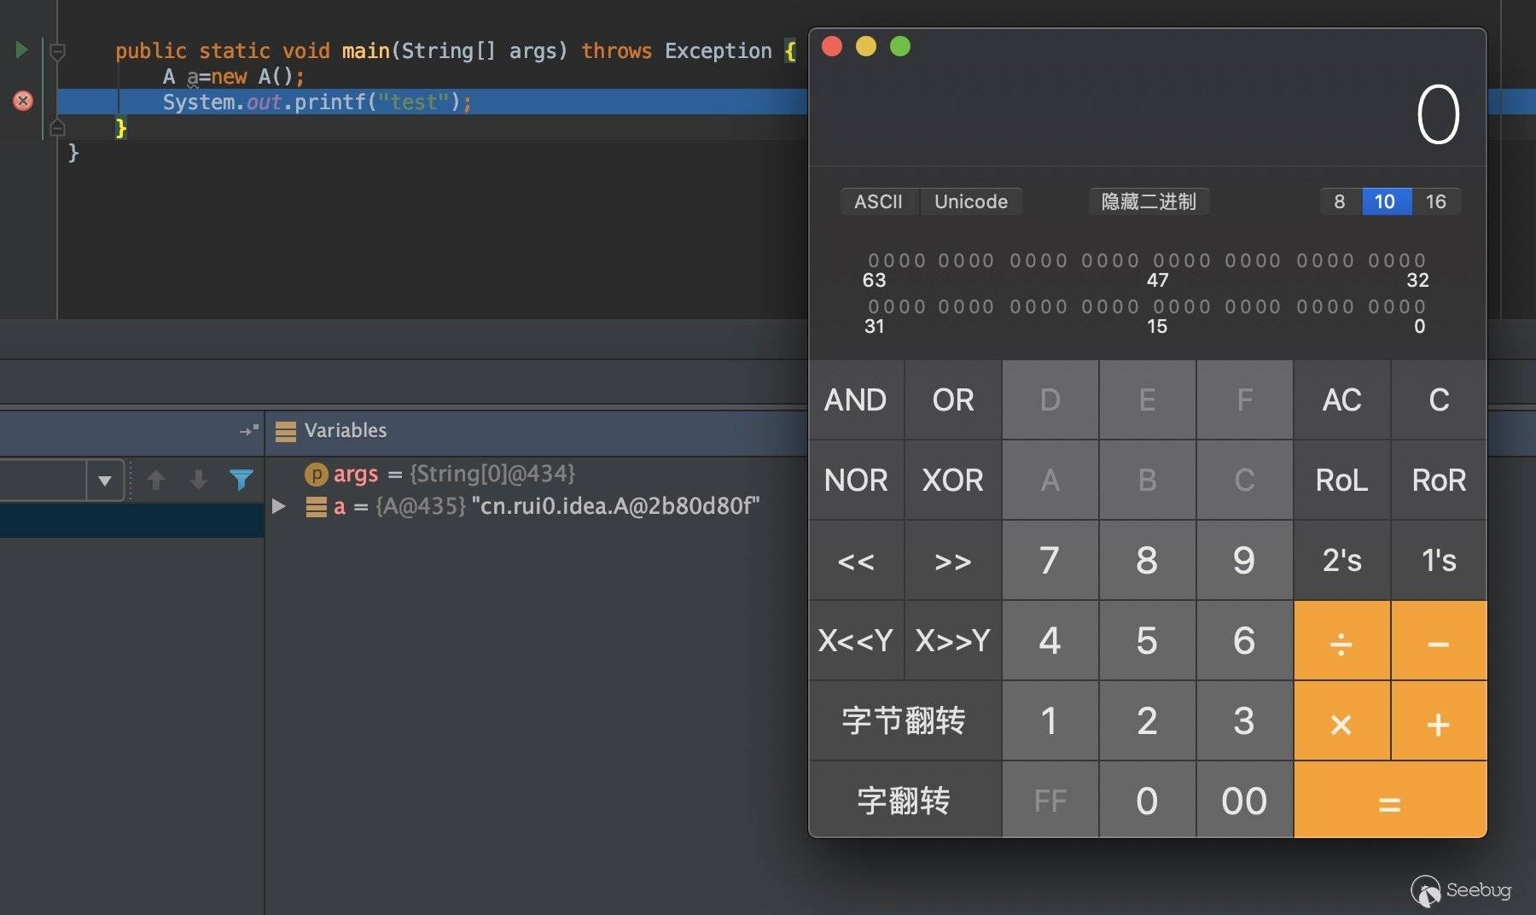The image size is (1536, 915).
Task: Enable ASCII display mode
Action: coord(878,201)
